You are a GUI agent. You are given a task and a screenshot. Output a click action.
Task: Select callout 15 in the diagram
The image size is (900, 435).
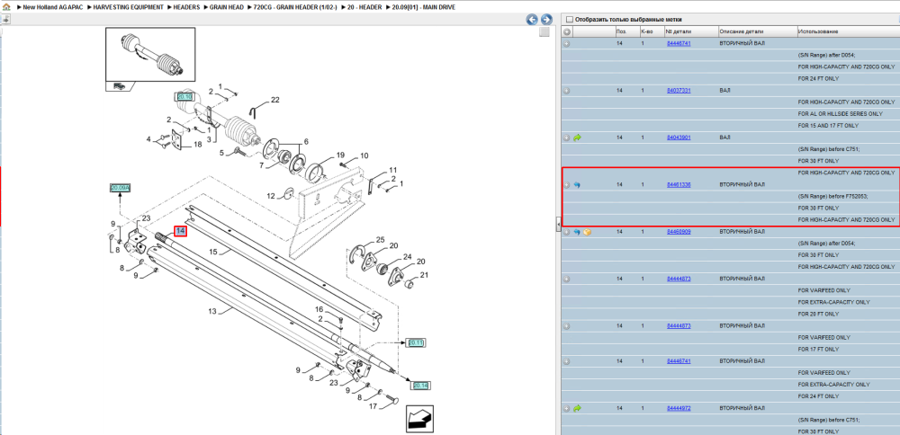coord(212,251)
